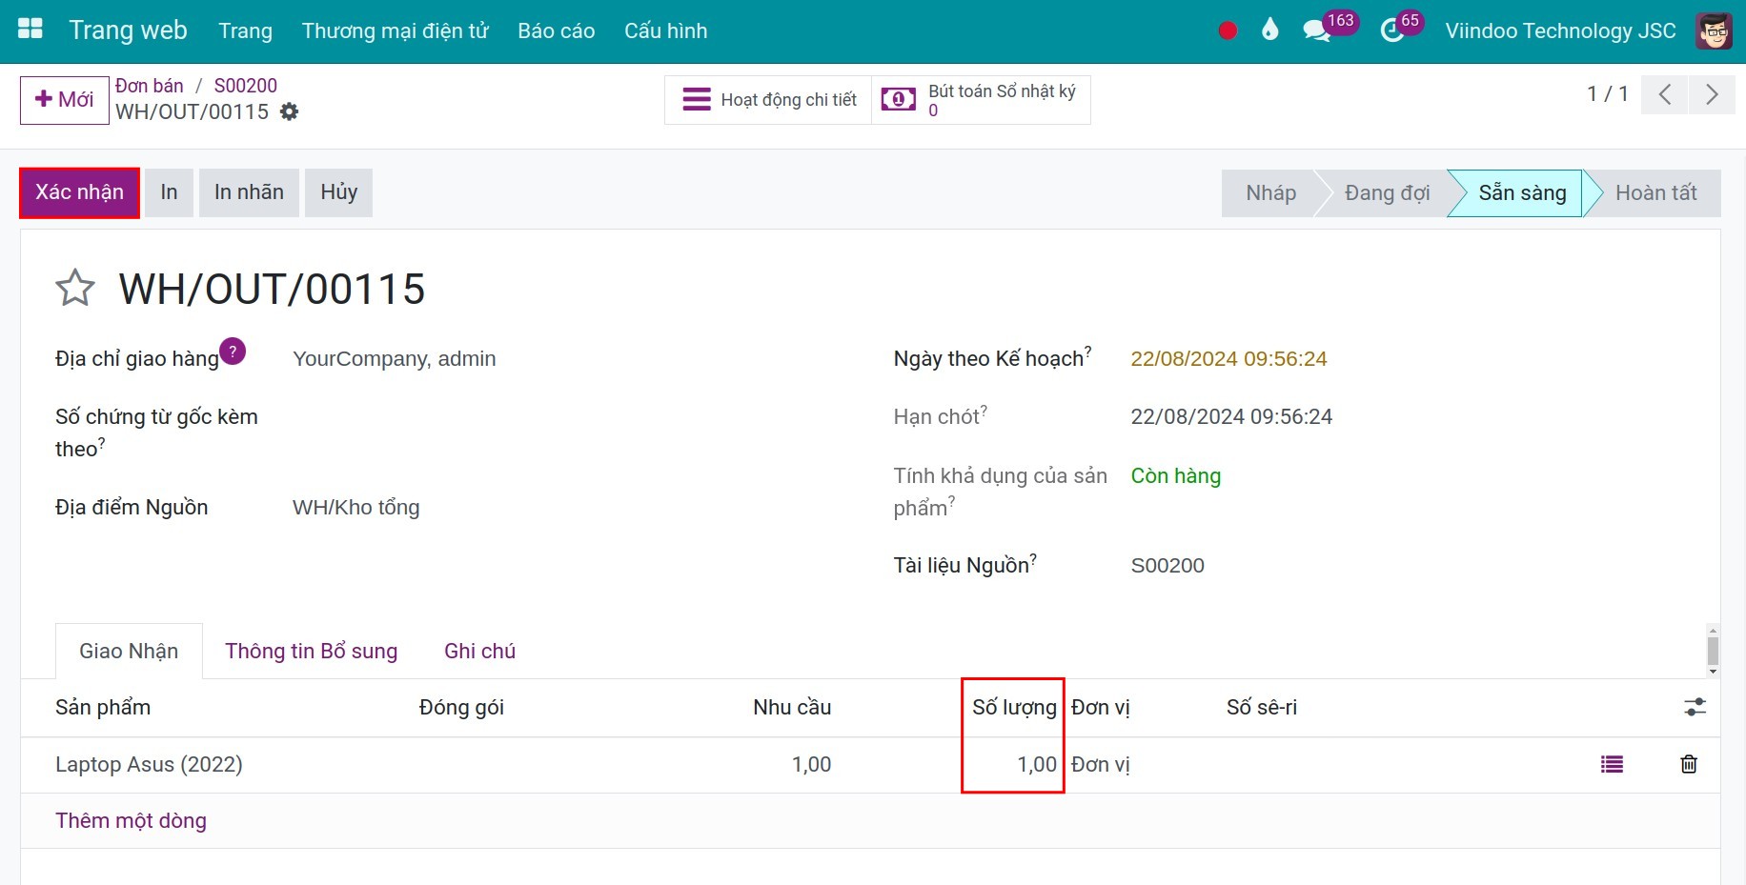The height and width of the screenshot is (885, 1746).
Task: Mark WH/OUT/00115 as favorite with star
Action: [75, 288]
